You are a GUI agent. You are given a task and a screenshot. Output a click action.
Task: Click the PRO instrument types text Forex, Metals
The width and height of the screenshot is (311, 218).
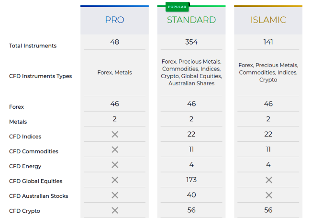(114, 73)
